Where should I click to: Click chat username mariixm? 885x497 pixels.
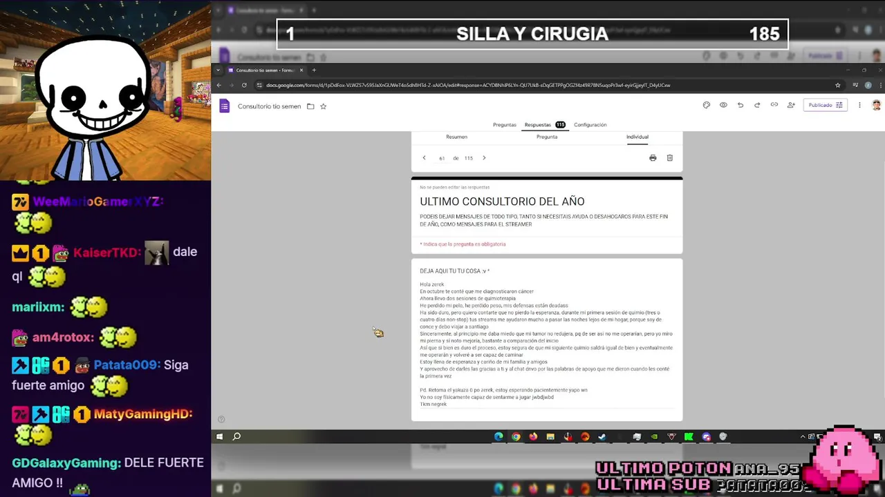pos(38,307)
